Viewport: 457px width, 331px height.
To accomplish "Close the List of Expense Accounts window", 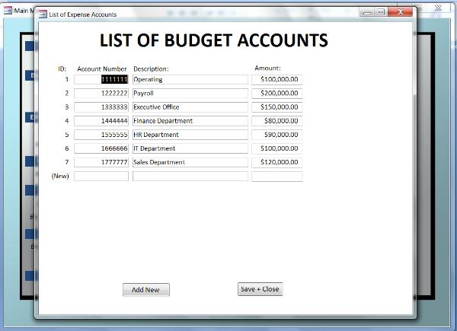I will 399,12.
